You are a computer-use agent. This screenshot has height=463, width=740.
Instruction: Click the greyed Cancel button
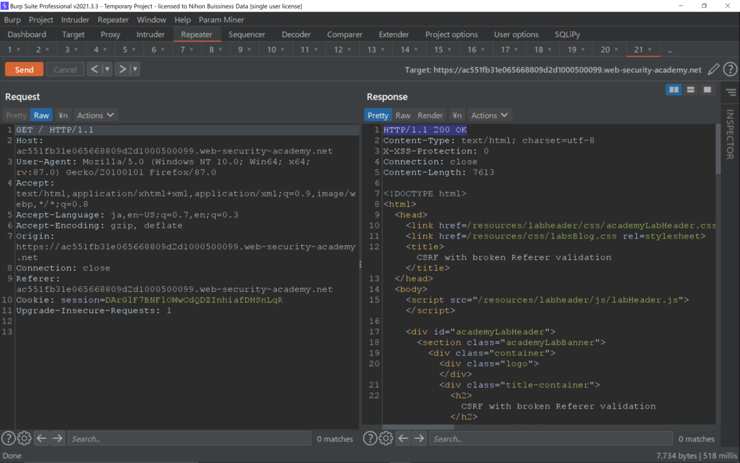click(65, 69)
